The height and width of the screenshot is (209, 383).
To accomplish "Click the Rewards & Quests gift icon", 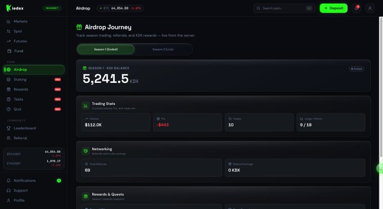I will tap(86, 196).
